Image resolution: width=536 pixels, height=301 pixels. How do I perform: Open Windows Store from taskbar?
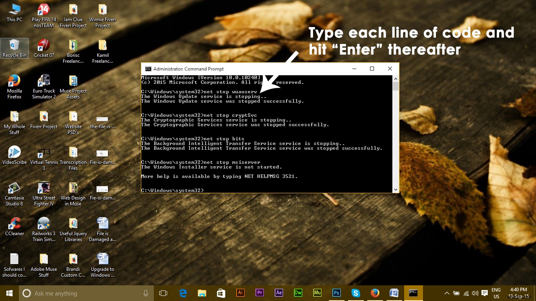221,293
